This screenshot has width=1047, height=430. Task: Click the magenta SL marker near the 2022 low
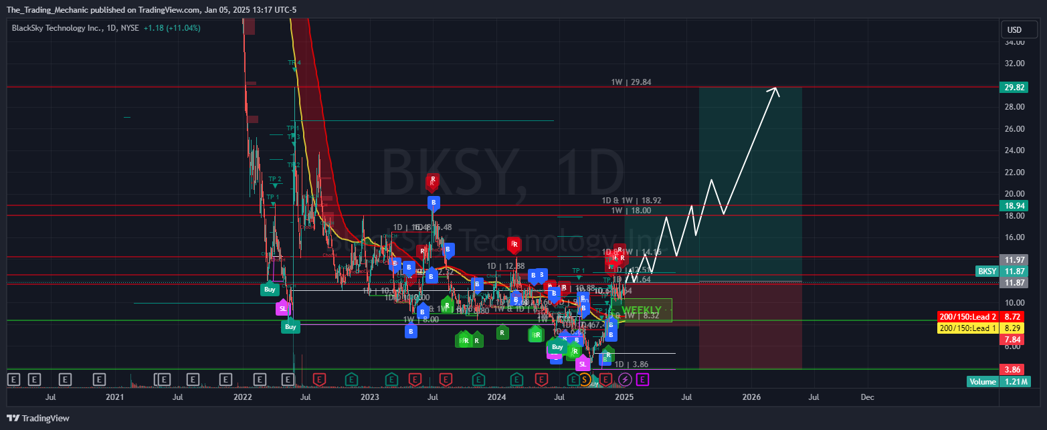pos(283,308)
